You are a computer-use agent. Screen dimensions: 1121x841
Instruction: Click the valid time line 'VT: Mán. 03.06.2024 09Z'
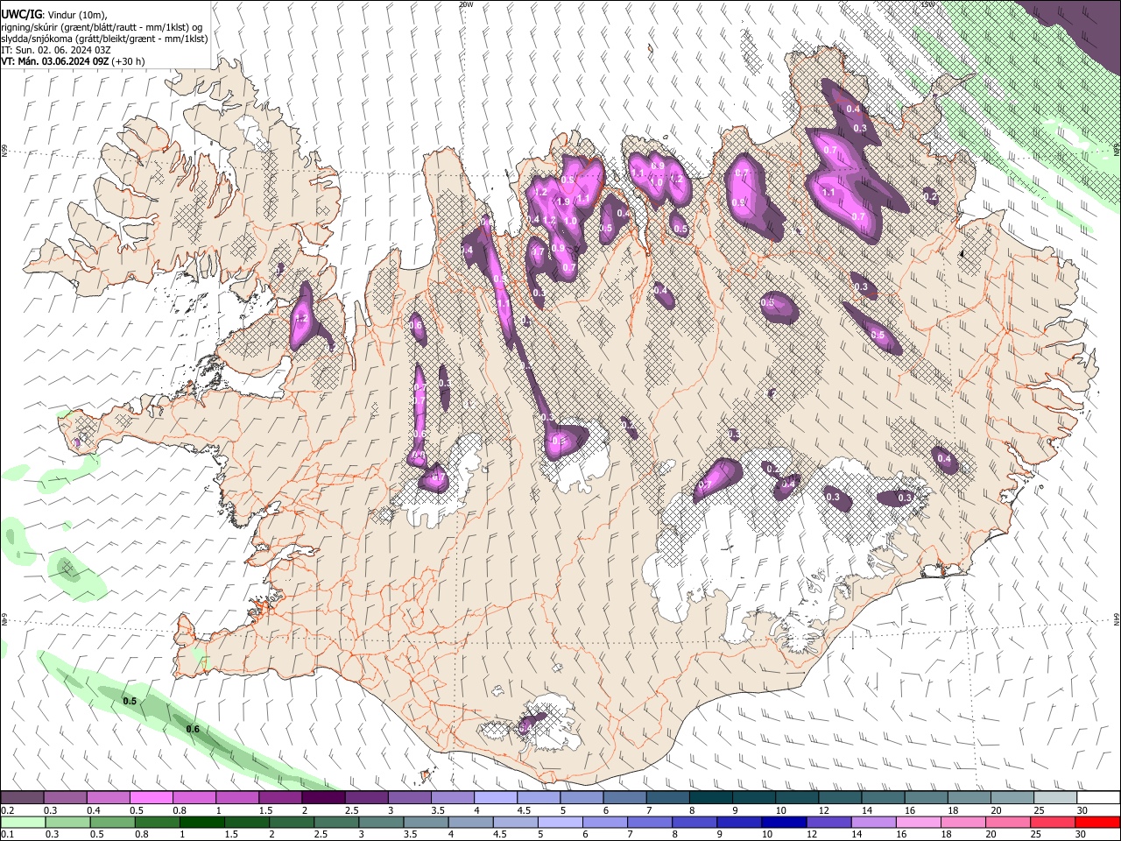(54, 61)
